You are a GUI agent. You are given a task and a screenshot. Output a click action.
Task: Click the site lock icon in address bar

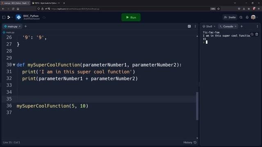point(43,9)
